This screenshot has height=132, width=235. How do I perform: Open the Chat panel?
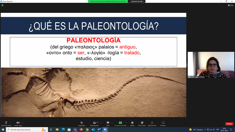(x=108, y=123)
